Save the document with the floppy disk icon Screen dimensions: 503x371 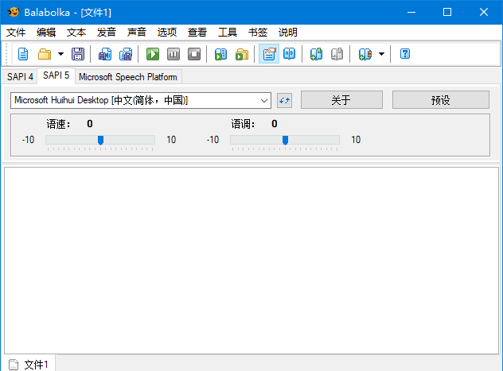pos(78,54)
